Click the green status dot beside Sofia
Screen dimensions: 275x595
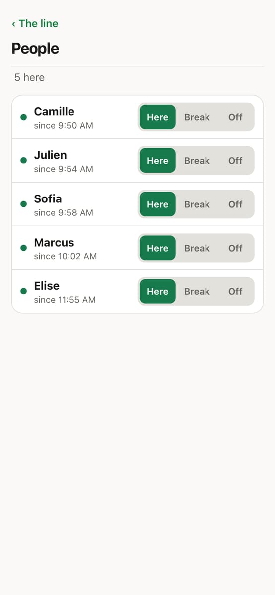tap(23, 204)
